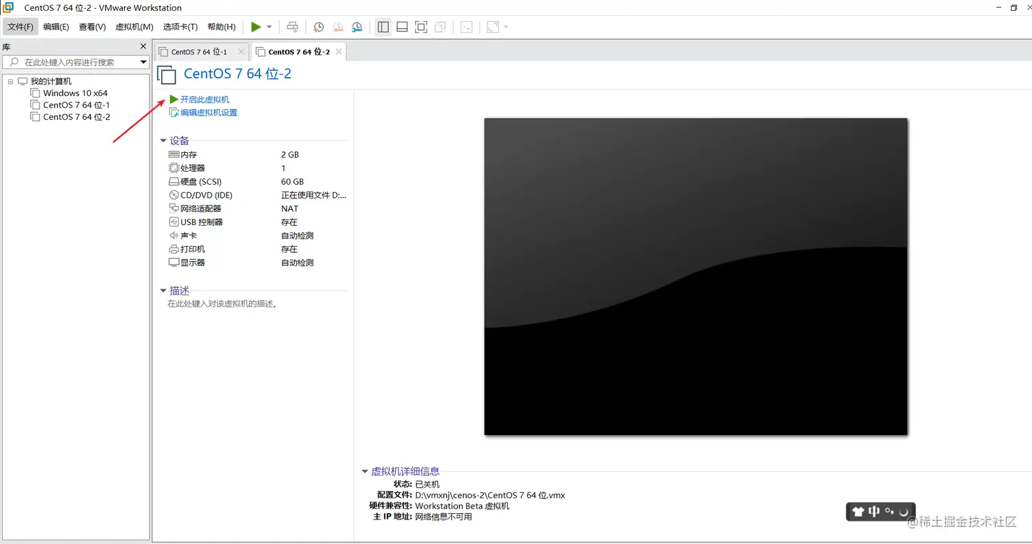Power on the virtual machine with the green play icon
Image resolution: width=1032 pixels, height=544 pixels.
point(255,27)
